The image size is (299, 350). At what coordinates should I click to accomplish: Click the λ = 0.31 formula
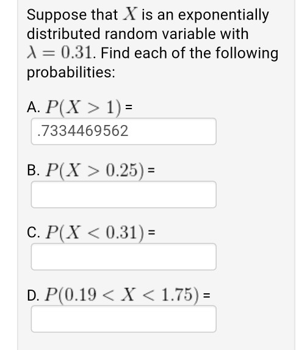pyautogui.click(x=59, y=52)
